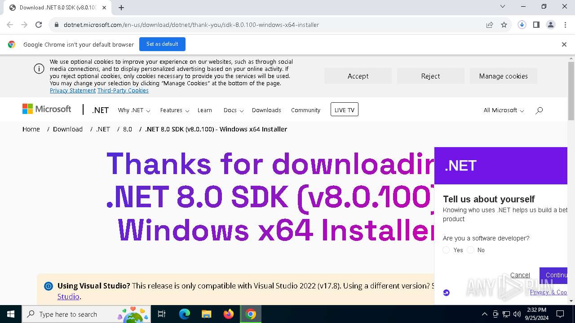Viewport: 575px width, 323px height.
Task: Click the .NET brand link in navigation
Action: coord(100,110)
